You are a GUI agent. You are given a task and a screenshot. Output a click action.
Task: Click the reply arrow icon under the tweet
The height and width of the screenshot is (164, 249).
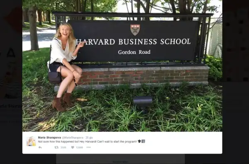[x=40, y=147]
